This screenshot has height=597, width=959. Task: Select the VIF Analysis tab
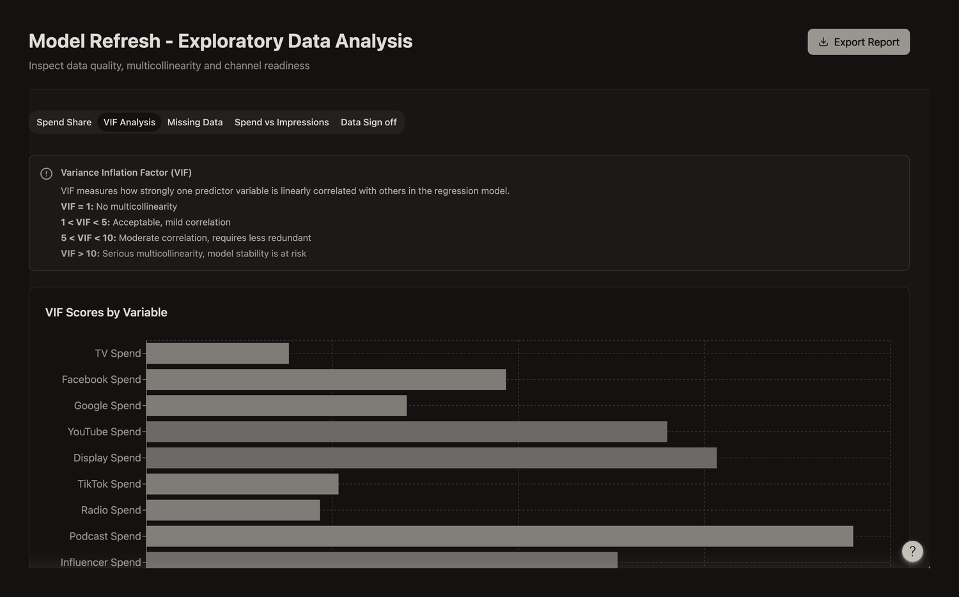[129, 122]
